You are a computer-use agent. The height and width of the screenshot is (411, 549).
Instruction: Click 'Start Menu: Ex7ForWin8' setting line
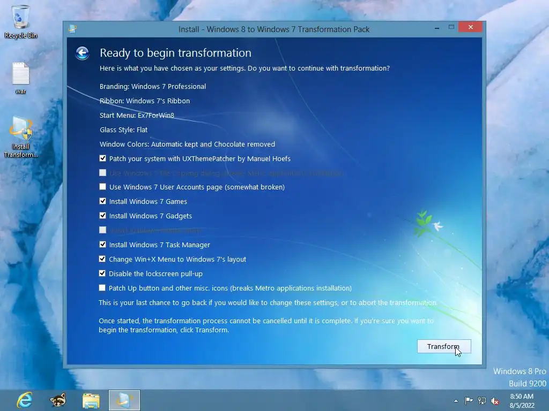click(137, 116)
